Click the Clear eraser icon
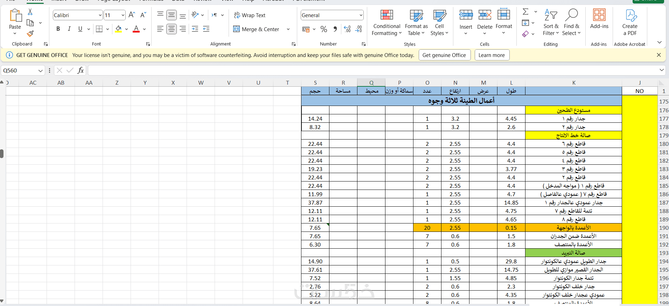Image resolution: width=669 pixels, height=306 pixels. coord(525,34)
